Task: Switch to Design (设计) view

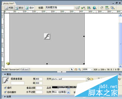Action: click(29, 8)
